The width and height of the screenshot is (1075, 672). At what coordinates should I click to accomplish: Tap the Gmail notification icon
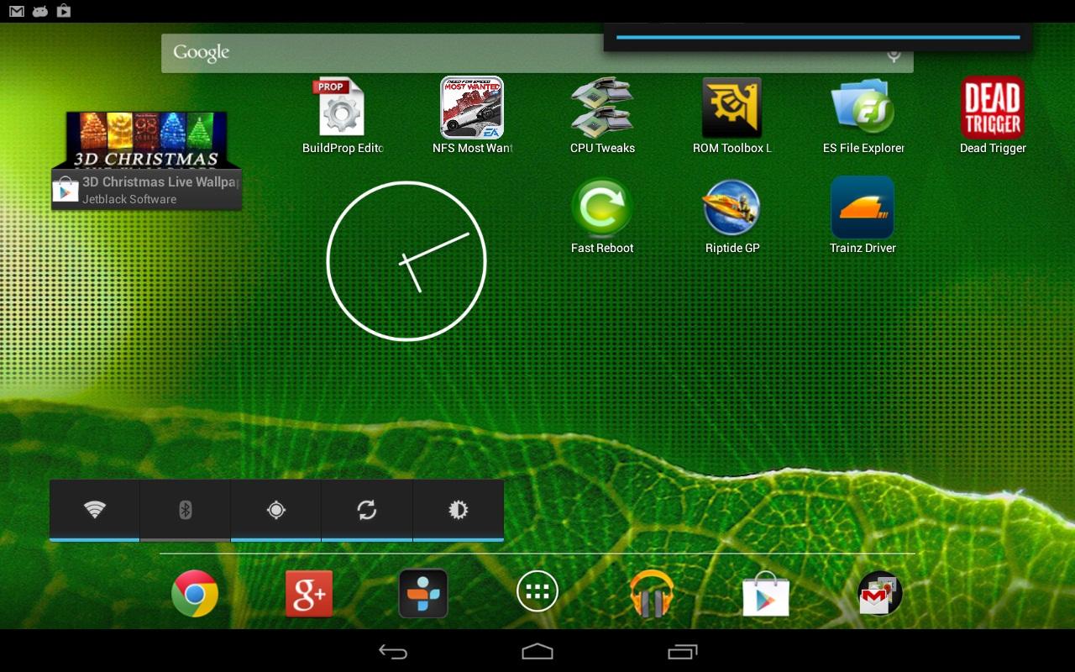[17, 11]
